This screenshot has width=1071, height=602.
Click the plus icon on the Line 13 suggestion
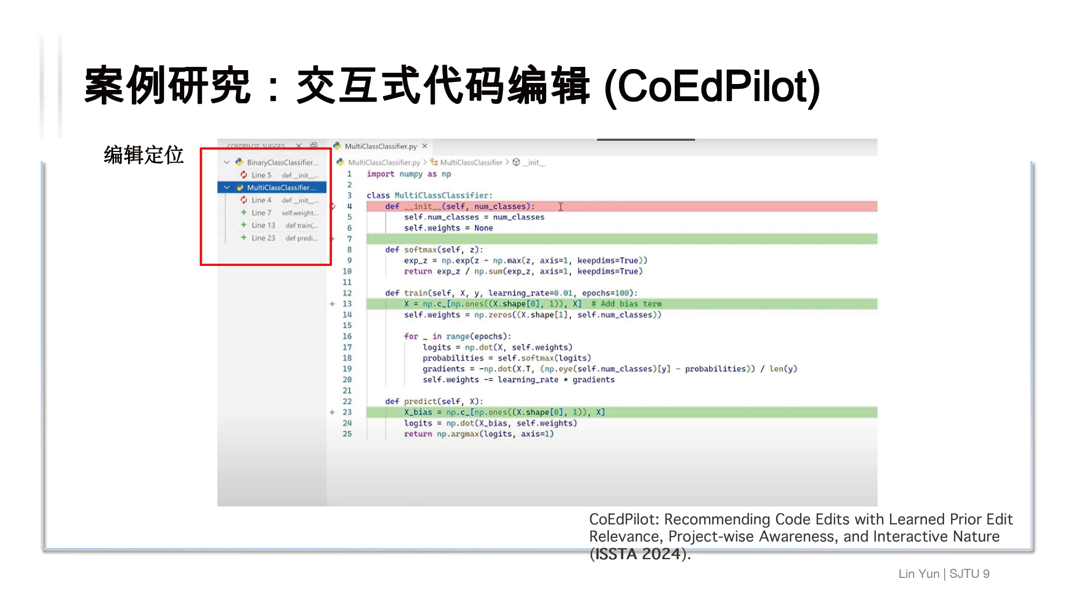244,225
